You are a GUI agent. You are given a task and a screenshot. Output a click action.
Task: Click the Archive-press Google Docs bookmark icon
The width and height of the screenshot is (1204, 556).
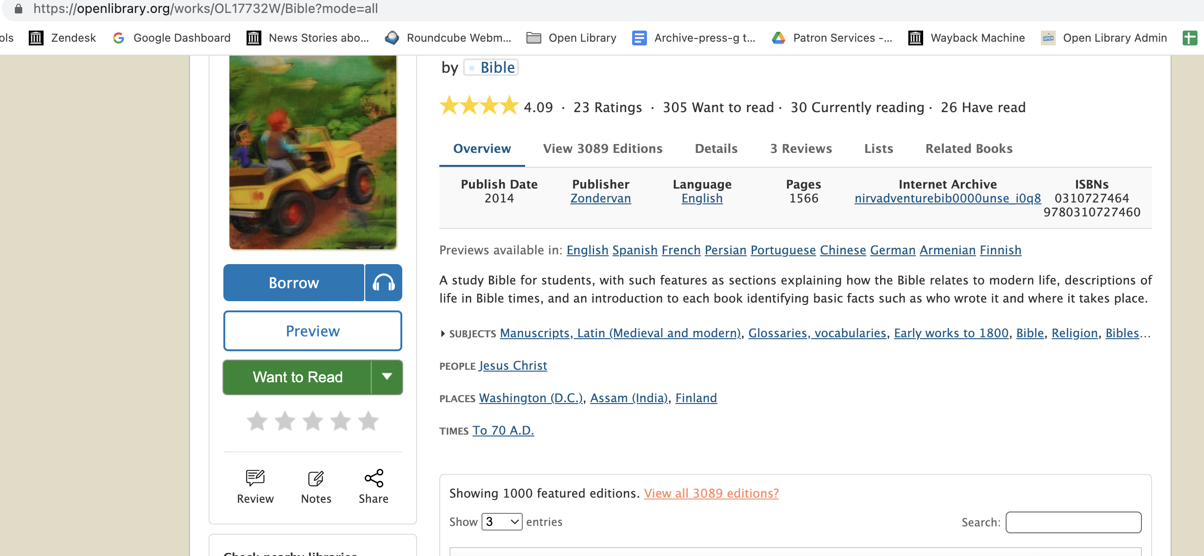[x=640, y=38]
